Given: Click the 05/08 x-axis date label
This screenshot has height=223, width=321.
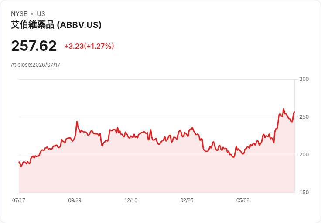Looking at the screenshot, I should [x=243, y=200].
